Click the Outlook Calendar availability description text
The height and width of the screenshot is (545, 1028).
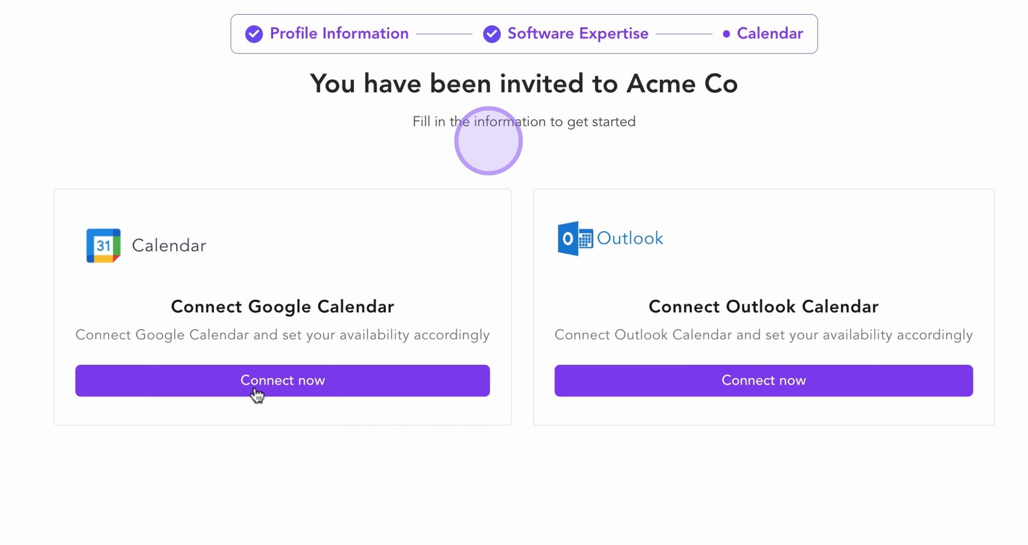click(x=763, y=335)
